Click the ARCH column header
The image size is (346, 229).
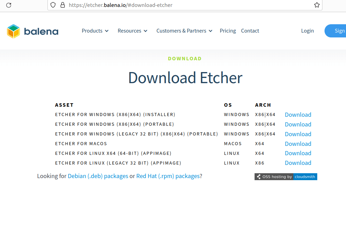(263, 105)
